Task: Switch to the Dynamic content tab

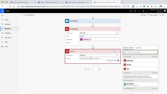Action: coord(128,48)
